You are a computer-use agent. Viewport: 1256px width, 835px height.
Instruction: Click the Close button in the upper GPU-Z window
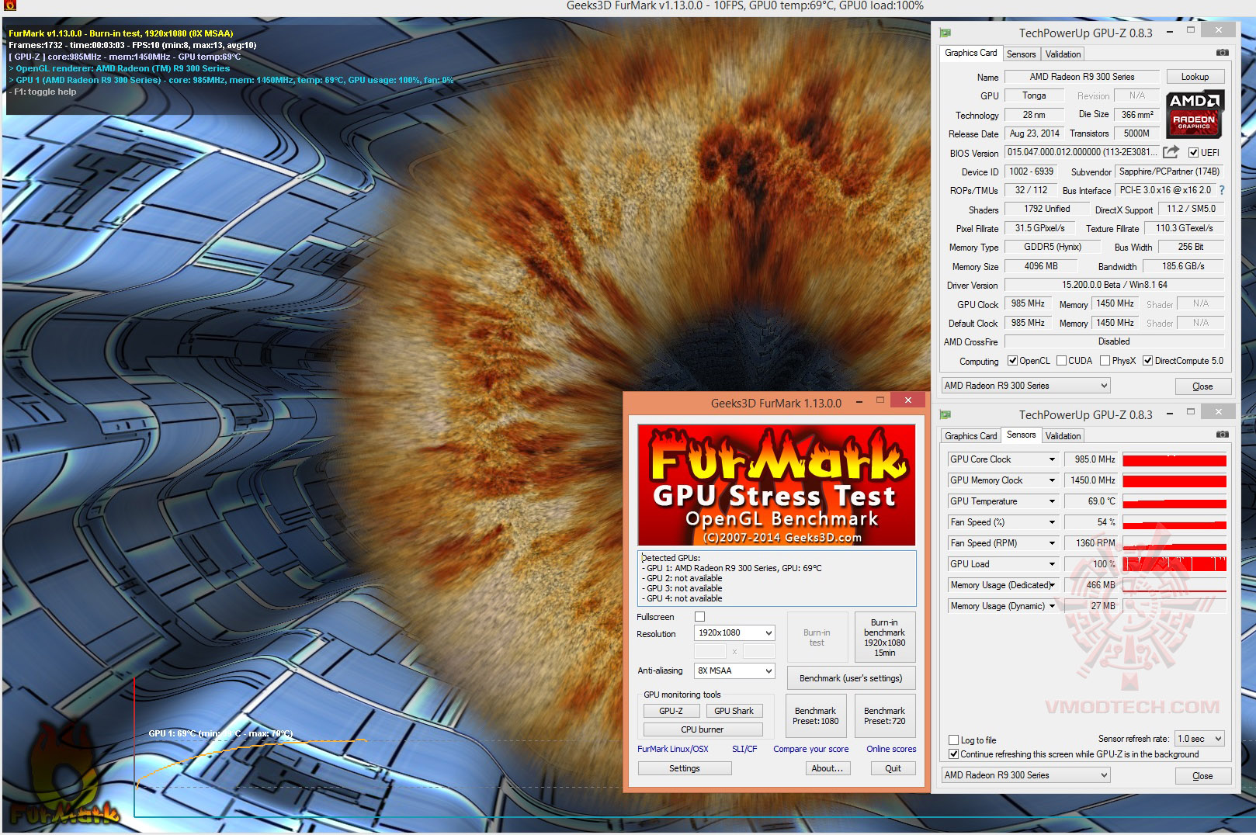click(x=1202, y=386)
